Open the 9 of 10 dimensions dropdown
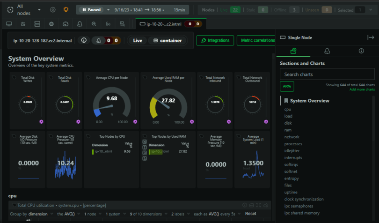379x223 pixels. (x=149, y=214)
